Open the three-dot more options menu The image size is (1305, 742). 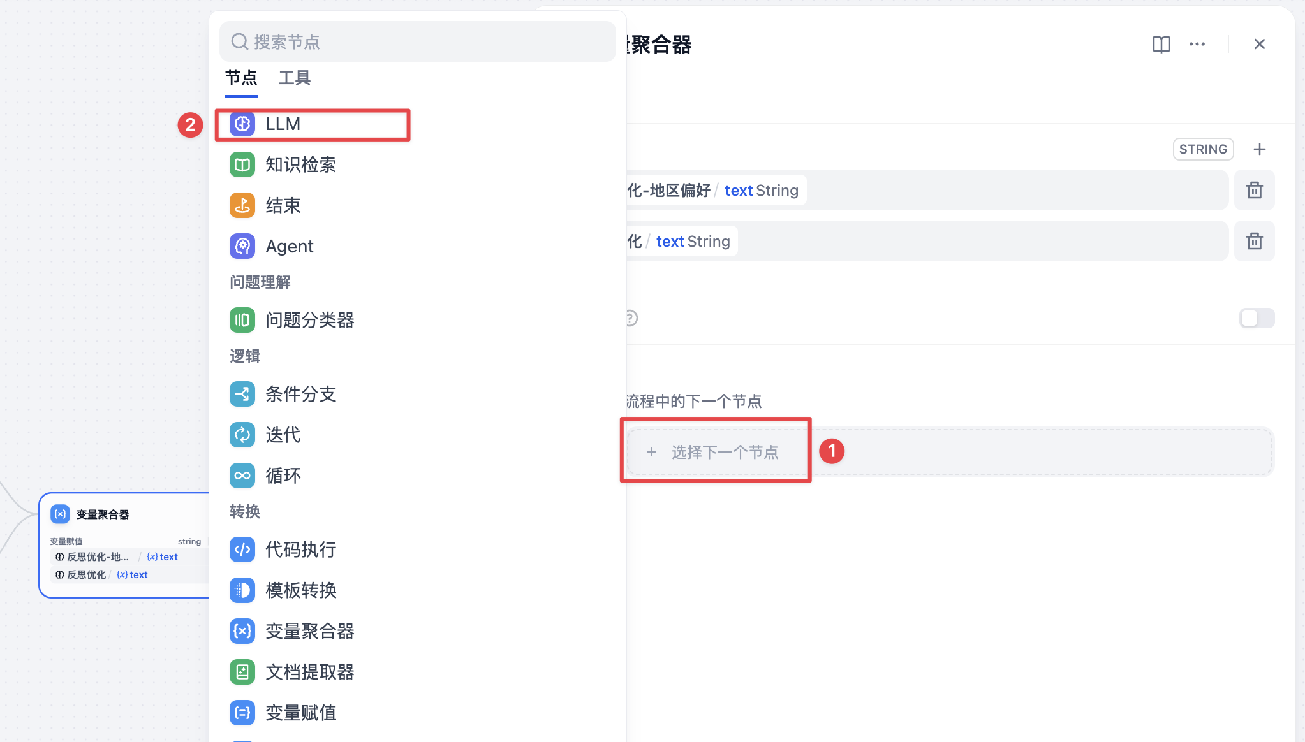(x=1197, y=44)
